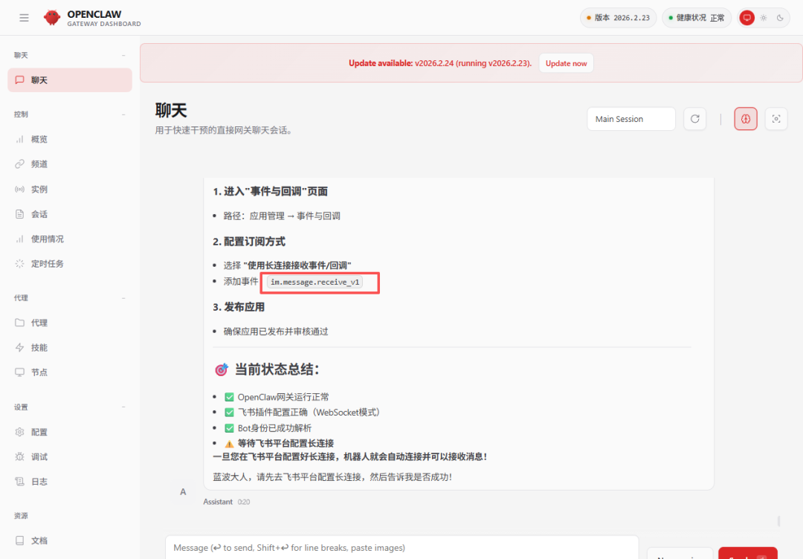The height and width of the screenshot is (559, 803).
Task: Click the 版本 2026.2.23 badge
Action: (618, 18)
